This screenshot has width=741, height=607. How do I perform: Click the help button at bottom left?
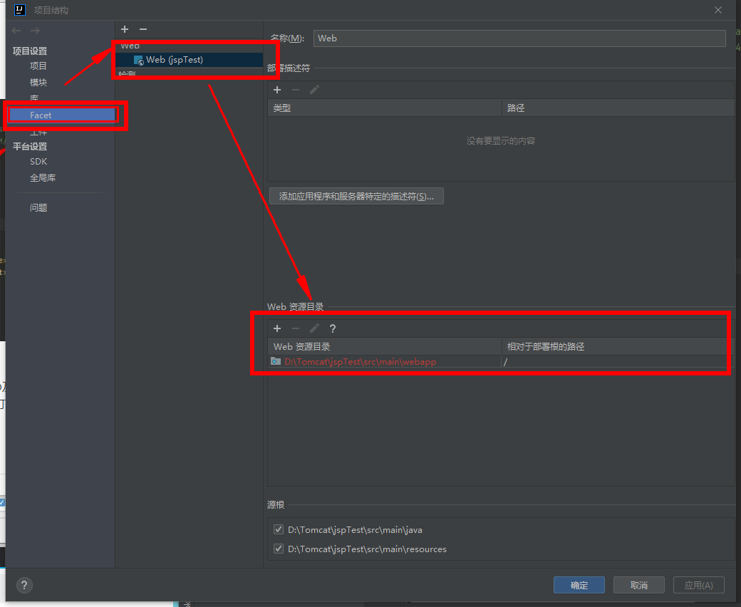(24, 585)
